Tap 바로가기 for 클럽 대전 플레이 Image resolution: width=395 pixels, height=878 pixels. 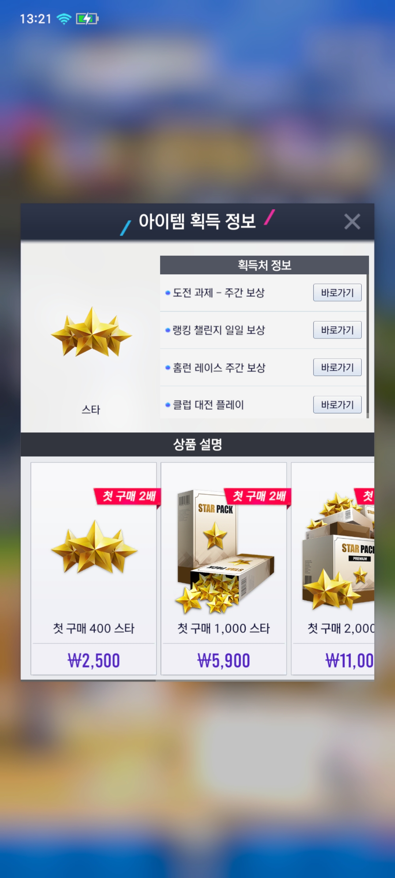pyautogui.click(x=337, y=405)
